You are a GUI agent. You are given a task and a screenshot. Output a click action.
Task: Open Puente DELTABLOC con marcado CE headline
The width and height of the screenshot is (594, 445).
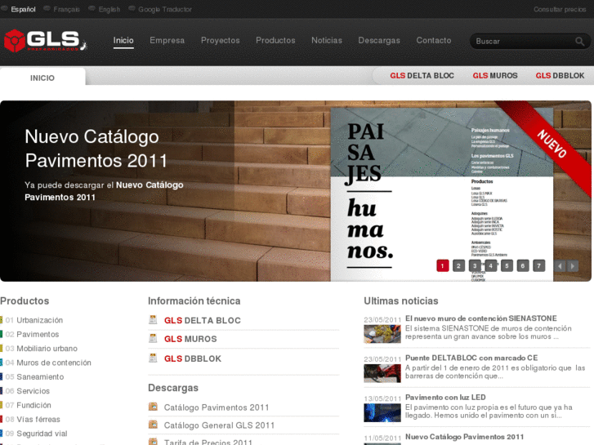point(471,358)
